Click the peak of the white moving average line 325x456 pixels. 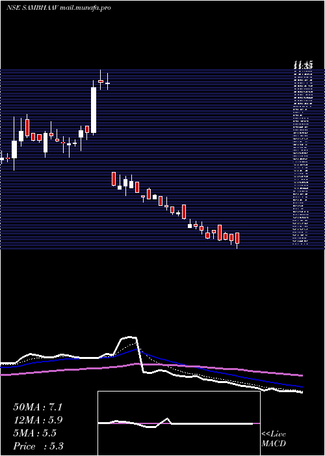pos(129,337)
